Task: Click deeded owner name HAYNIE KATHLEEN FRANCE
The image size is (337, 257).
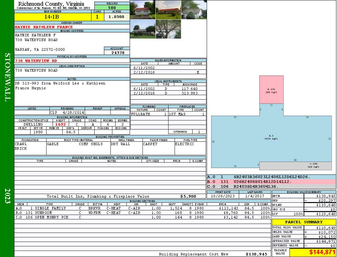Action: coord(44,27)
